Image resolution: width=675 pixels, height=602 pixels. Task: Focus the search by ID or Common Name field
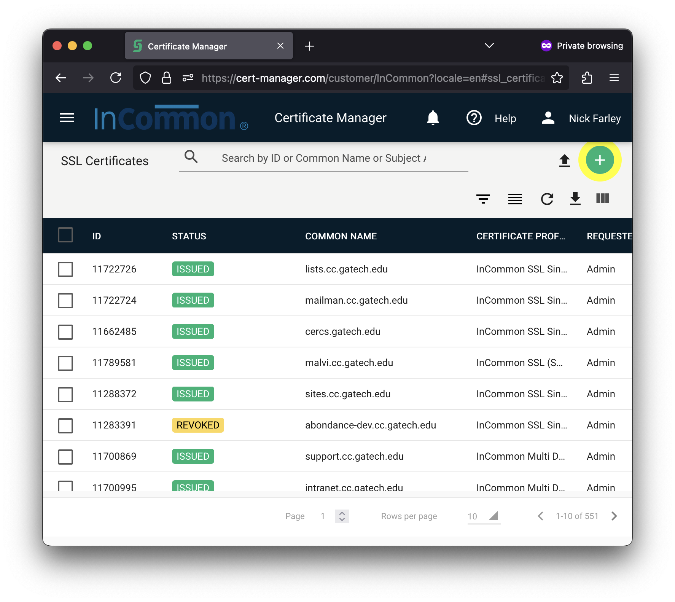[x=324, y=158]
